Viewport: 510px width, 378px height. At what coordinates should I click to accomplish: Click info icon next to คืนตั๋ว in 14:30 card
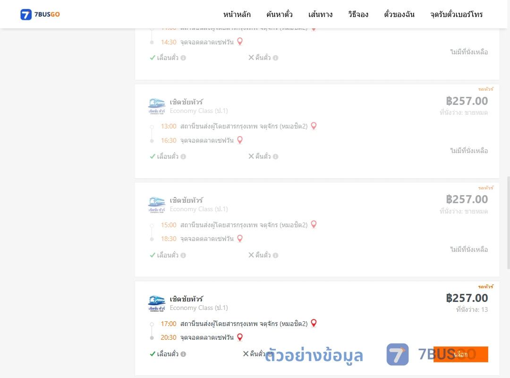pos(275,58)
